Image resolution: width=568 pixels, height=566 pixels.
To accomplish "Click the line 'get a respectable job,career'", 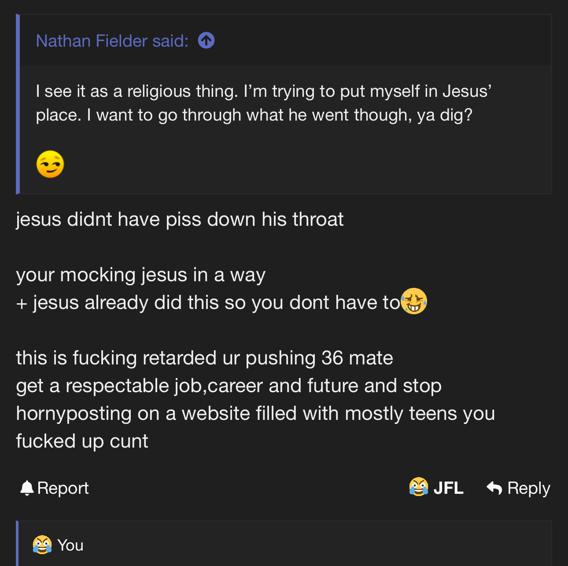I will [229, 386].
